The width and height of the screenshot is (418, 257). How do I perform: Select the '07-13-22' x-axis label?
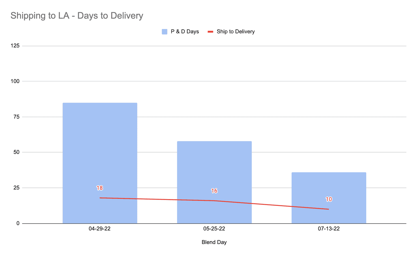click(x=329, y=229)
